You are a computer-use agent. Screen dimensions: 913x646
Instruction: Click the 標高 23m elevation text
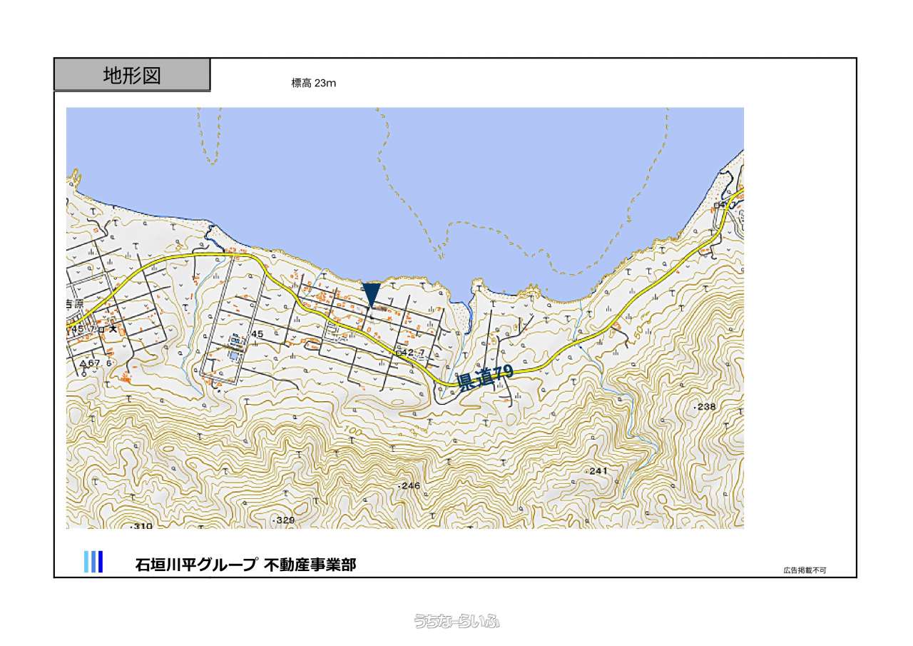[x=313, y=84]
